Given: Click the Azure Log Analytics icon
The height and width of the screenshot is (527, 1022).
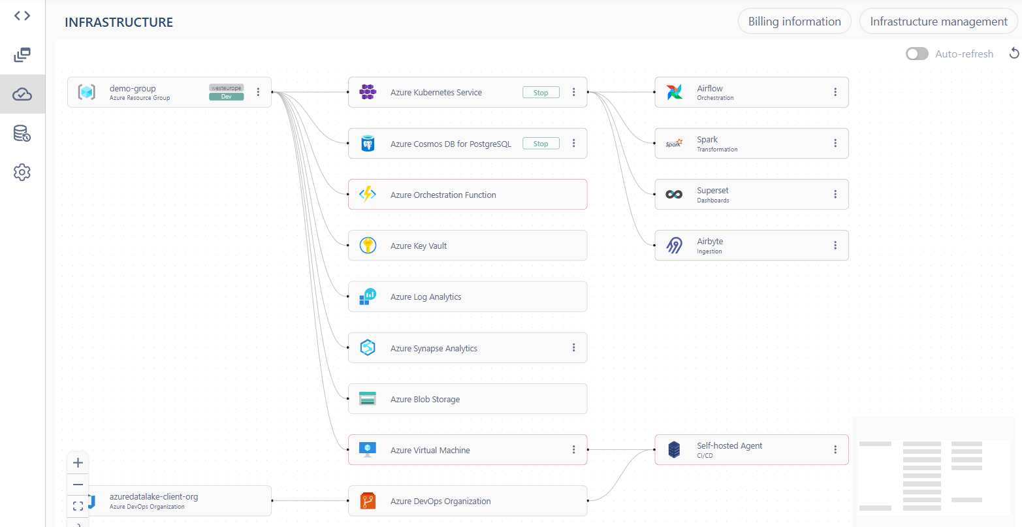Looking at the screenshot, I should [368, 296].
